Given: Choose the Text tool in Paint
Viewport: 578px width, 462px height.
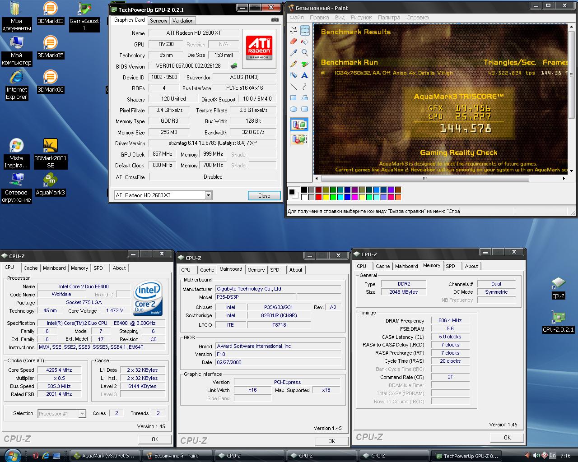Looking at the screenshot, I should point(305,75).
